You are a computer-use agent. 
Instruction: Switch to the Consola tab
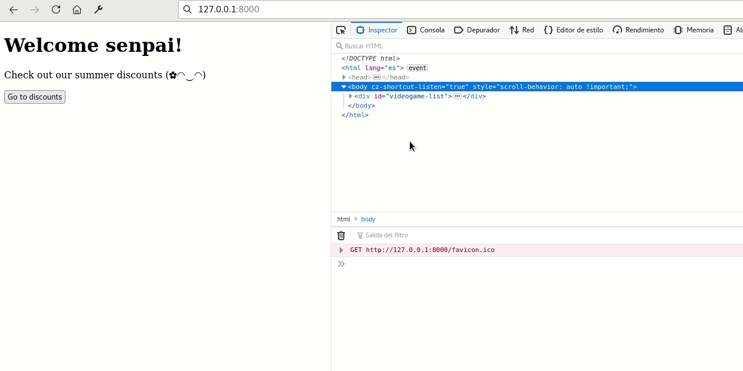point(426,30)
